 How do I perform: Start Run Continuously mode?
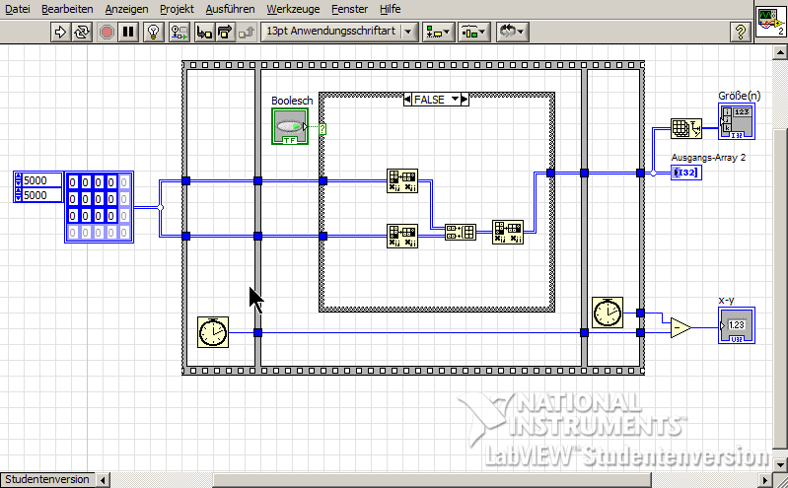tap(82, 32)
